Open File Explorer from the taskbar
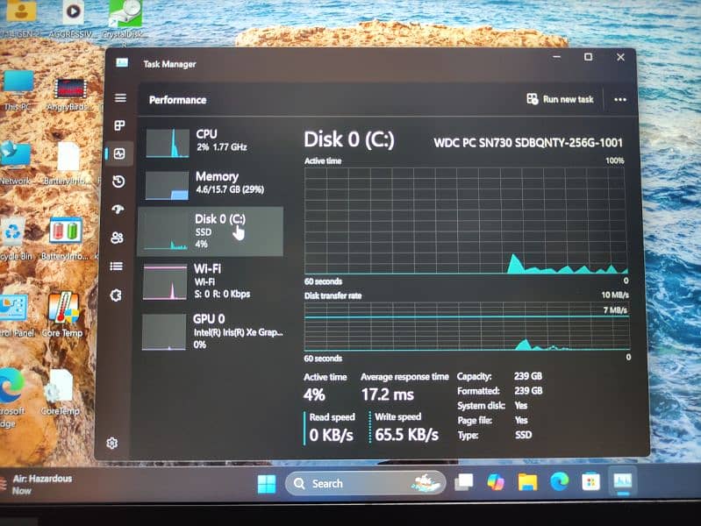 click(x=527, y=482)
